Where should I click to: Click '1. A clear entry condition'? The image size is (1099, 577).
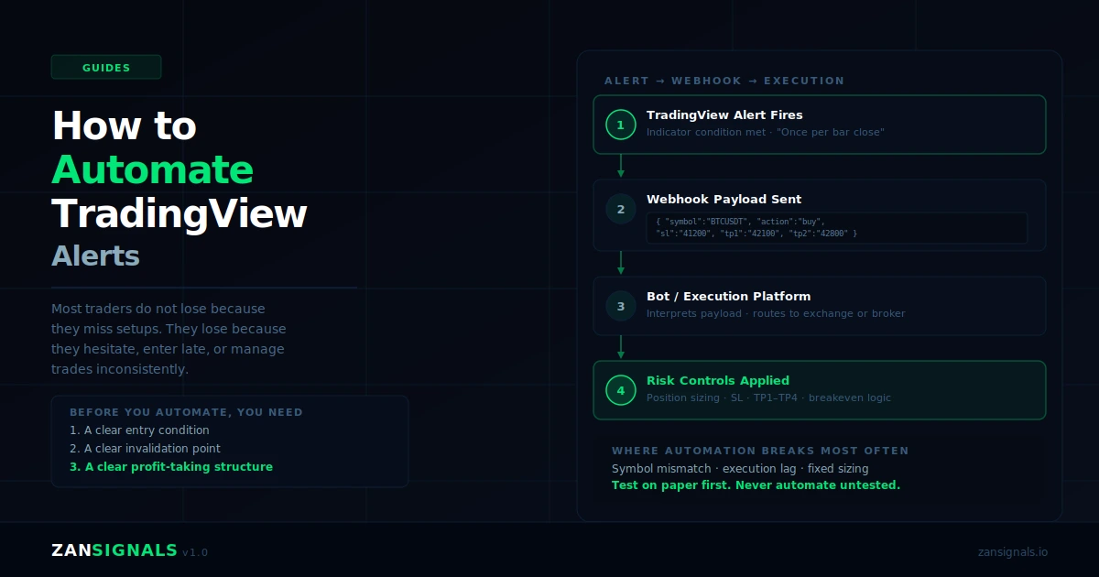click(x=139, y=430)
